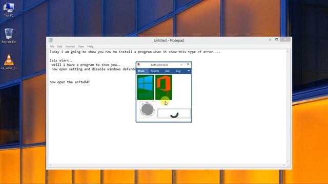Minimize the KMS GUI ELDI window
Screen dimensions: 328x184
point(181,65)
